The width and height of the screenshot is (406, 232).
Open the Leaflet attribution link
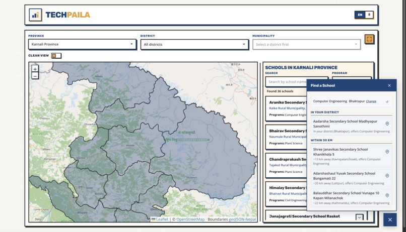162,219
